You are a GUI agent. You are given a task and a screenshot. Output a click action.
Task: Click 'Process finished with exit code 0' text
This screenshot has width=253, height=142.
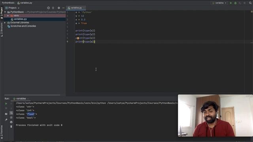click(39, 125)
